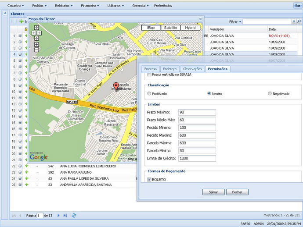
Task: Click the Limite de Crédito input field
Action: tap(197, 158)
